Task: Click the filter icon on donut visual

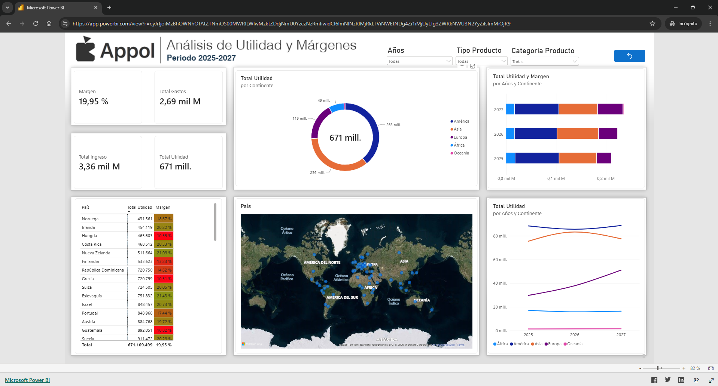Action: 462,66
